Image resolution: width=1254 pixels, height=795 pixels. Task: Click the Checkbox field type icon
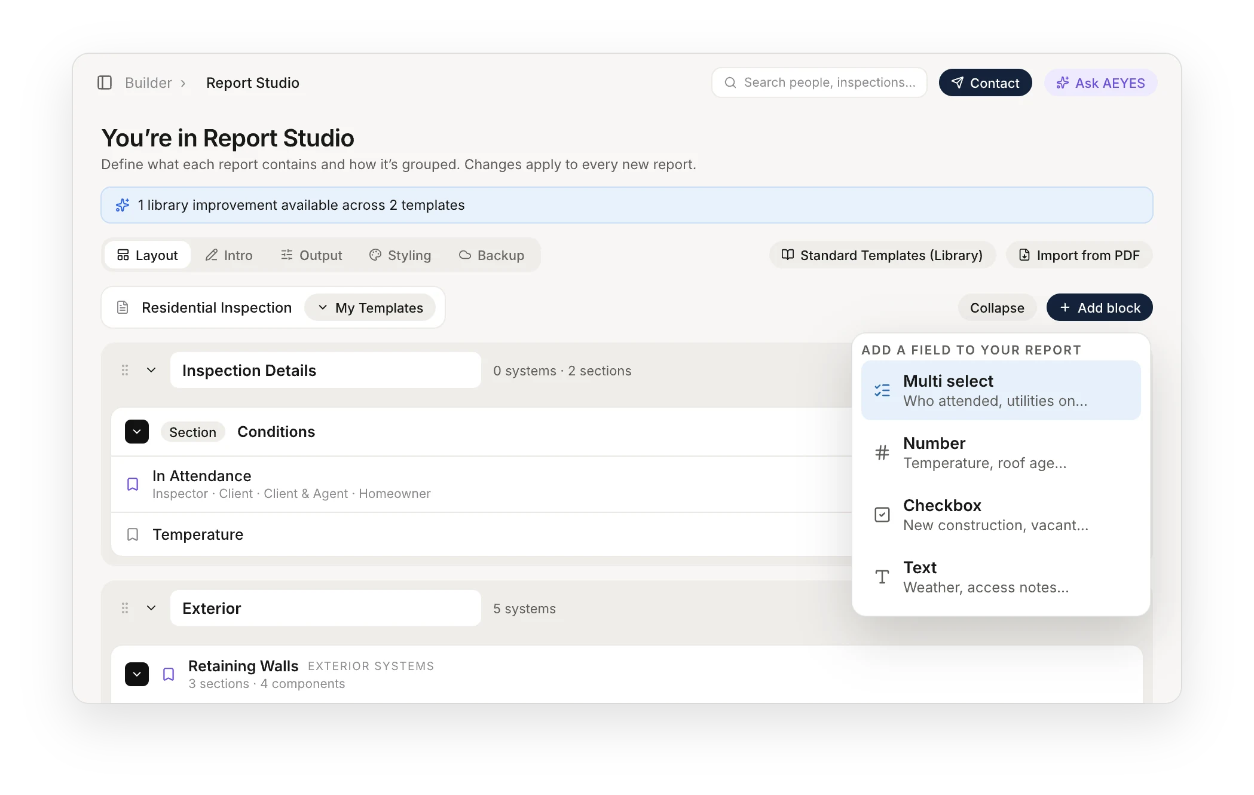882,515
